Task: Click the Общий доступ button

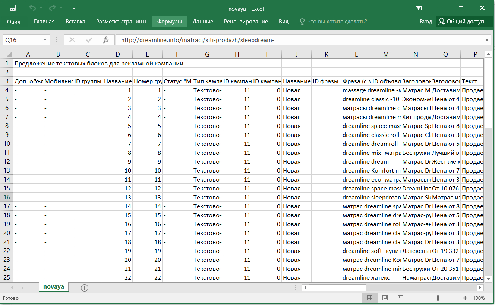Action: [x=461, y=22]
